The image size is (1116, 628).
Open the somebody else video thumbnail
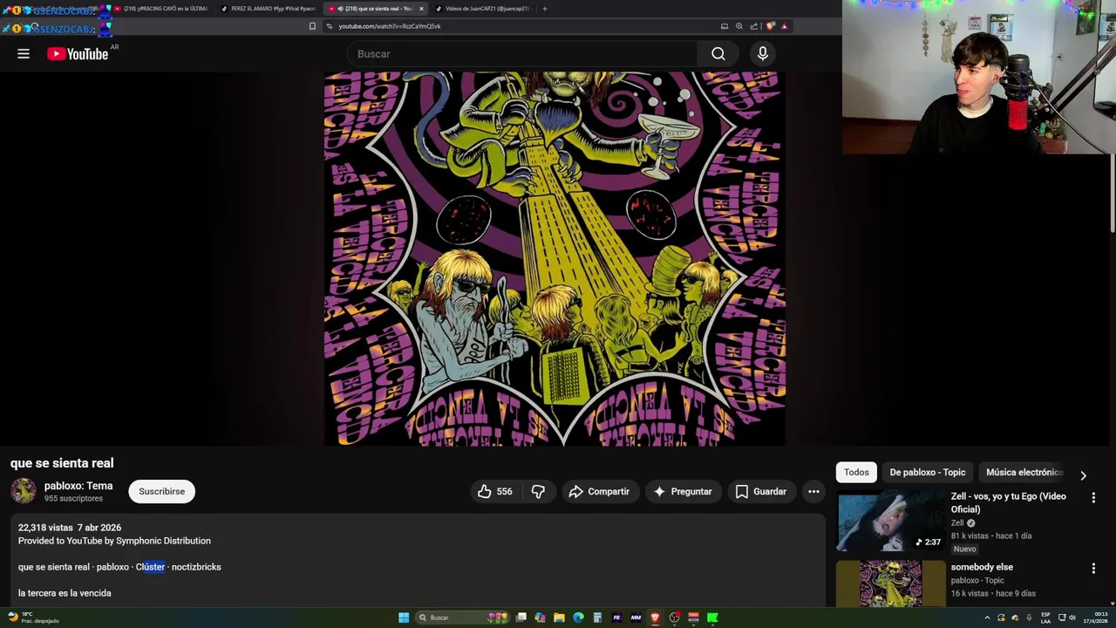(890, 583)
